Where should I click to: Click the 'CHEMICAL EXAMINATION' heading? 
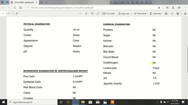click(x=117, y=24)
